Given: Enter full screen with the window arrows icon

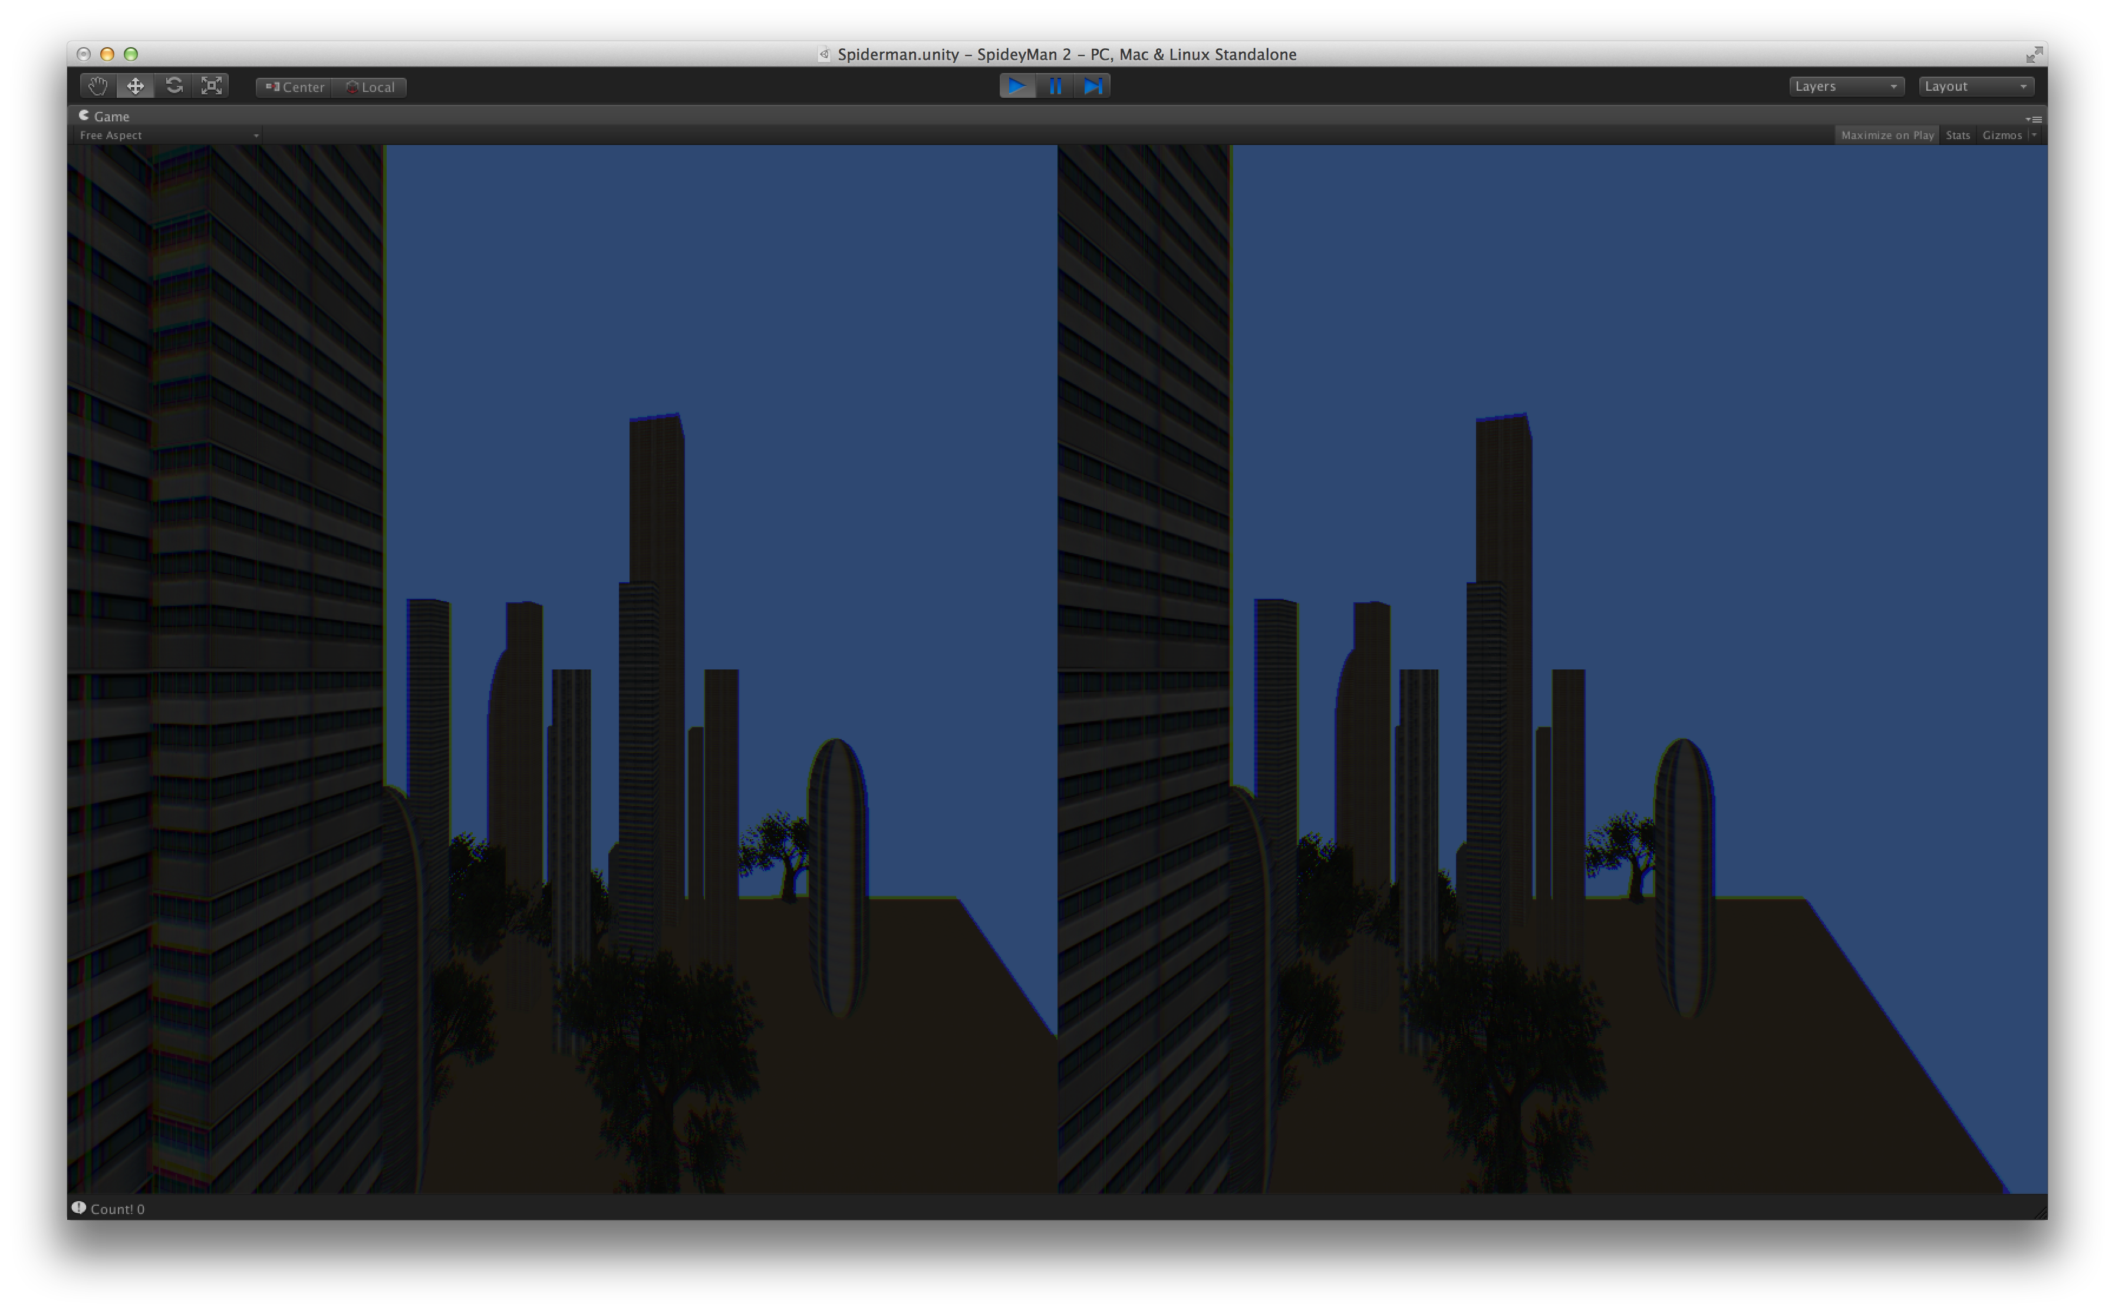Looking at the screenshot, I should 2033,55.
